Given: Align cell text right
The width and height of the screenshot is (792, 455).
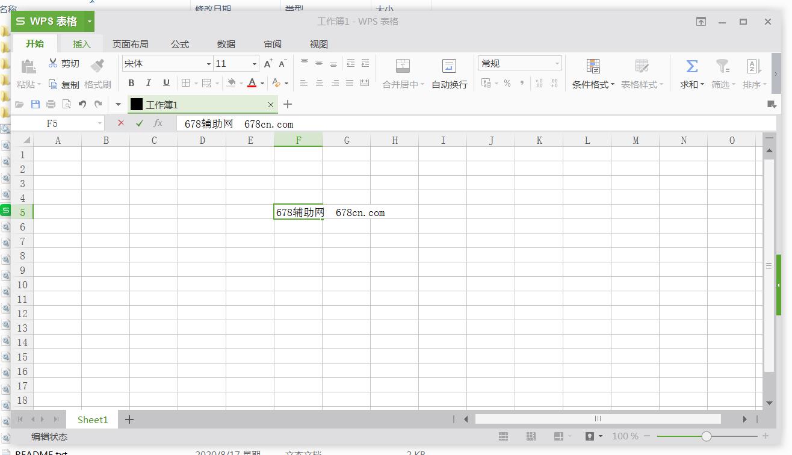Looking at the screenshot, I should [x=335, y=83].
